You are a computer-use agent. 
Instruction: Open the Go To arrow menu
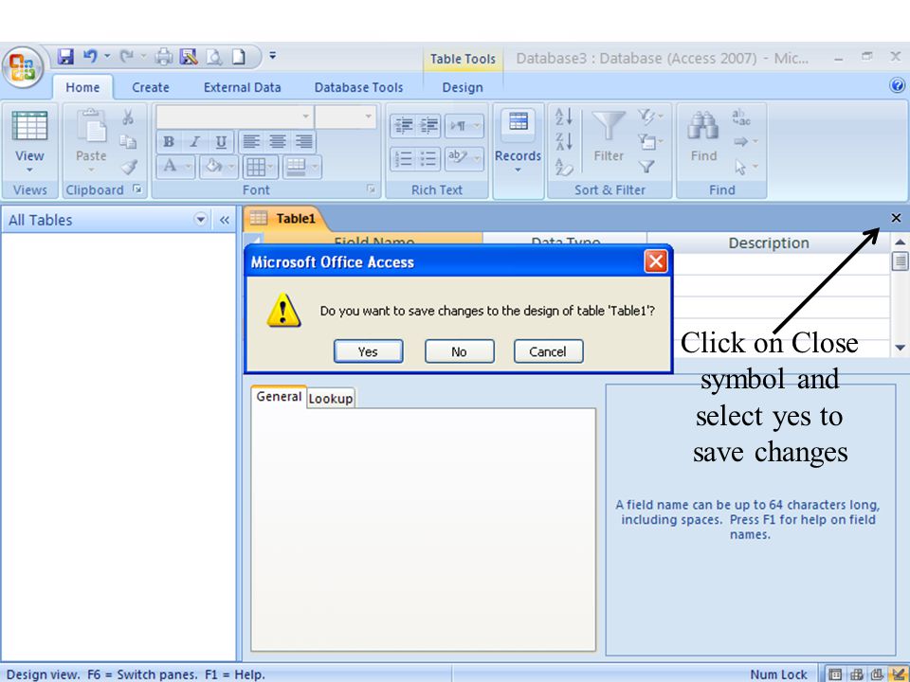[746, 142]
